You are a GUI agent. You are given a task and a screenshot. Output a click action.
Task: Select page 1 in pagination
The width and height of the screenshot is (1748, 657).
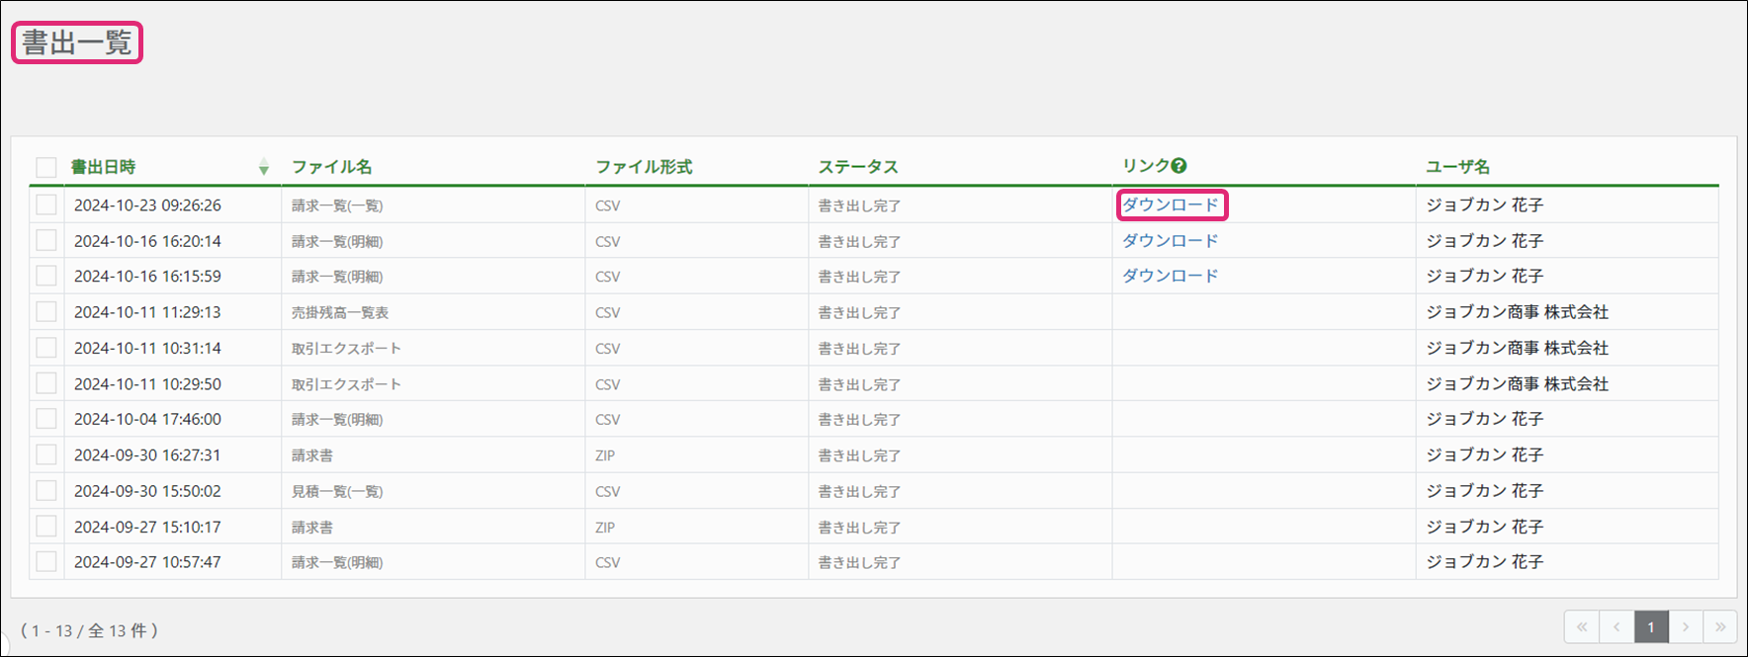pyautogui.click(x=1650, y=627)
